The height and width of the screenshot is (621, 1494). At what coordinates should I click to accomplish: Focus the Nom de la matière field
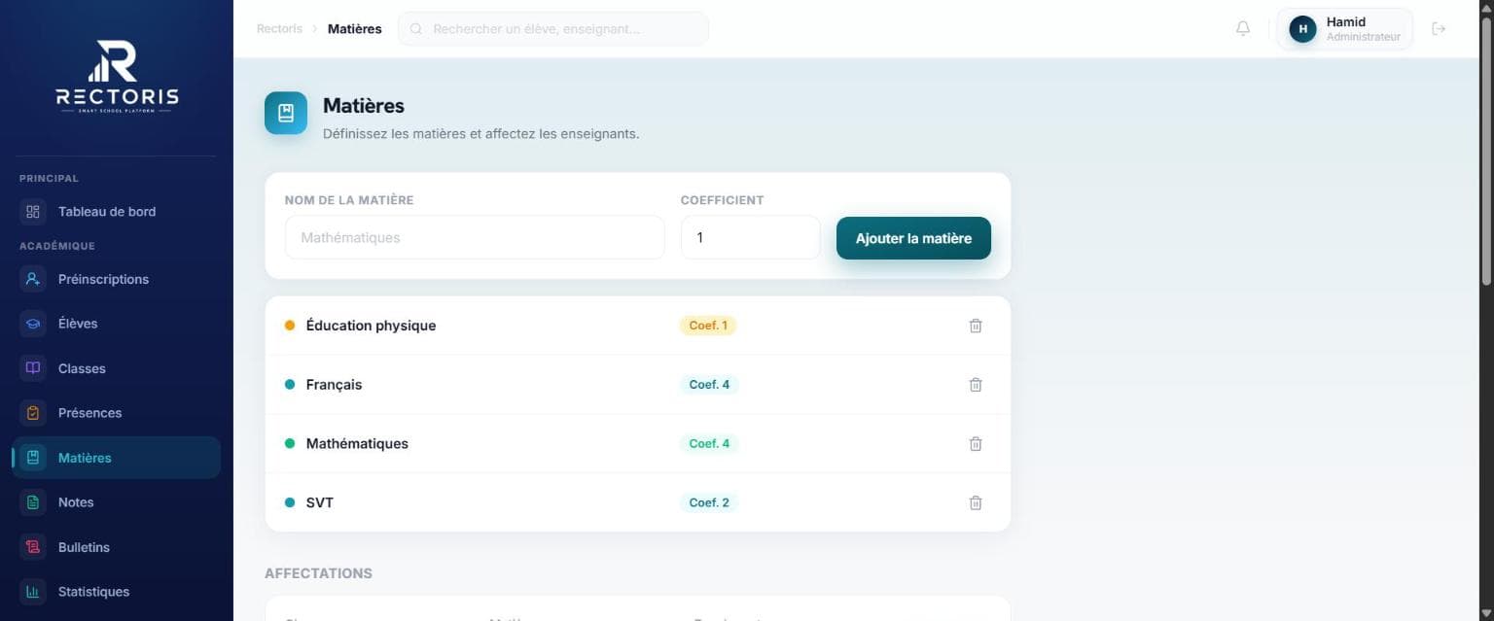click(x=475, y=237)
